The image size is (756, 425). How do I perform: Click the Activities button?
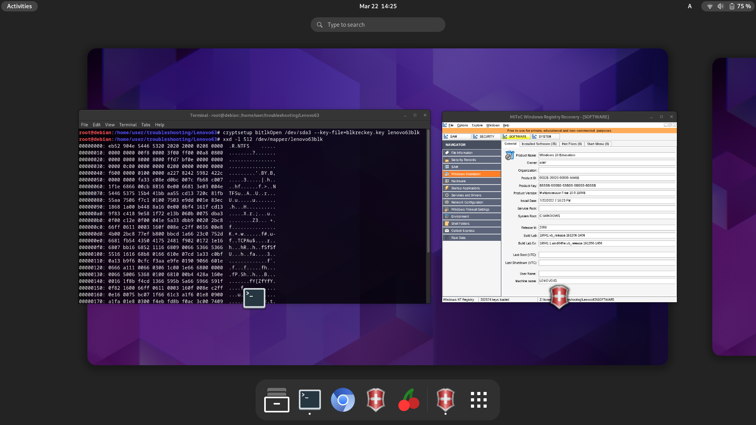click(x=19, y=6)
